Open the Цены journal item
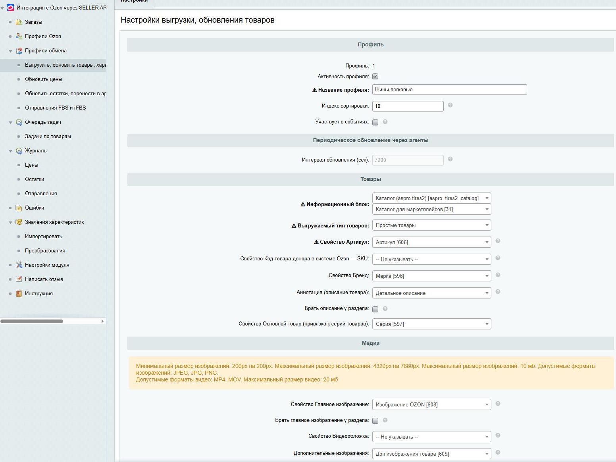Viewport: 616px width, 462px height. pyautogui.click(x=32, y=165)
